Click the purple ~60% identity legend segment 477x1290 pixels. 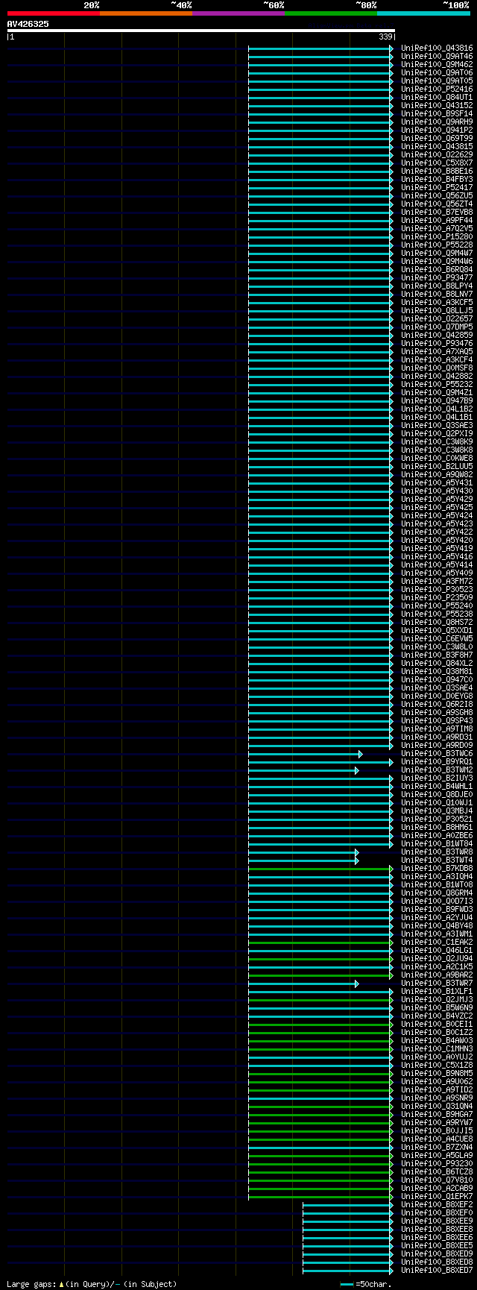[x=238, y=13]
